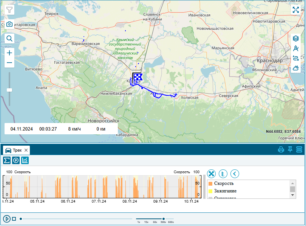Toggle chart scale ruler button
306x226 pixels.
pyautogui.click(x=223, y=174)
